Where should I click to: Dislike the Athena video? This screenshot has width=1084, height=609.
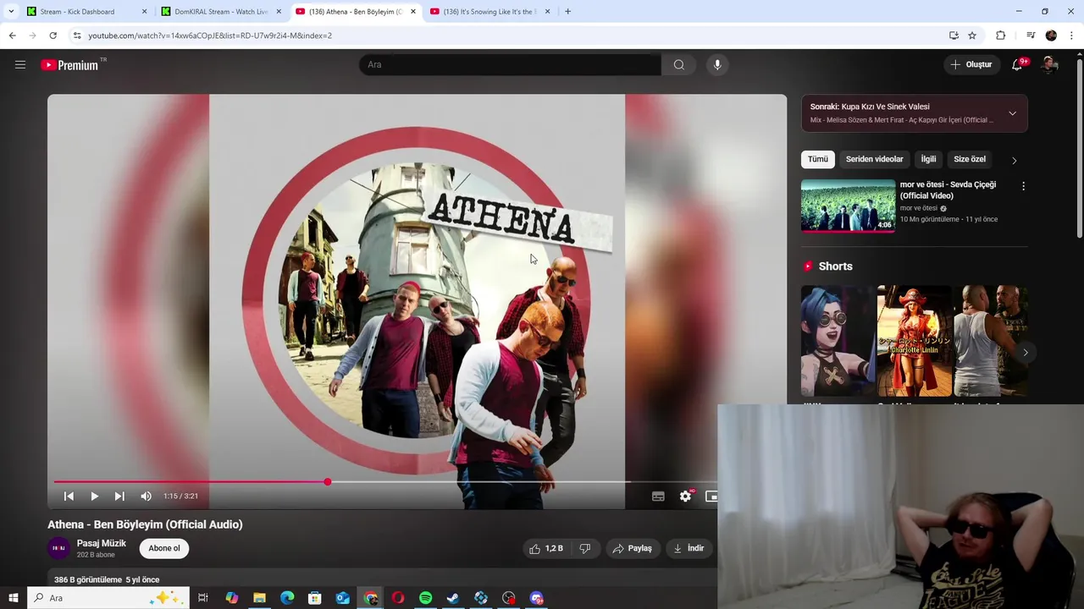(x=584, y=548)
